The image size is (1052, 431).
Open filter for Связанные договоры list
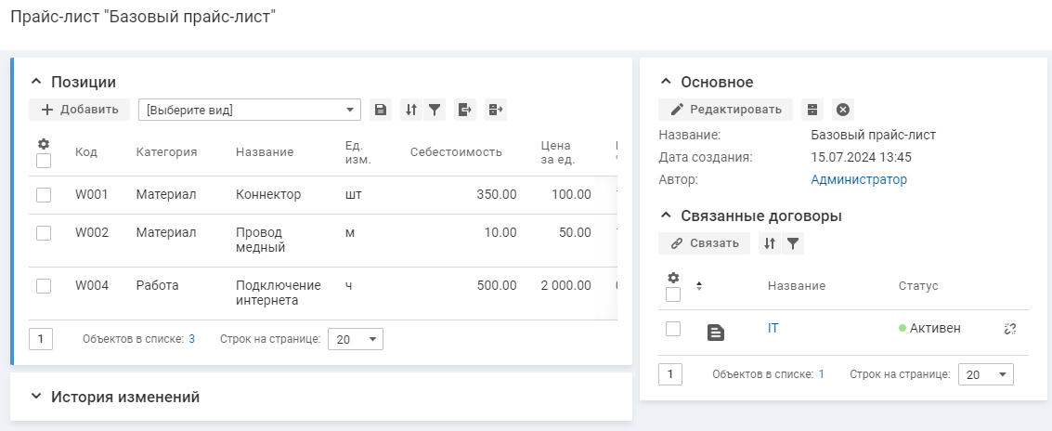pyautogui.click(x=792, y=243)
